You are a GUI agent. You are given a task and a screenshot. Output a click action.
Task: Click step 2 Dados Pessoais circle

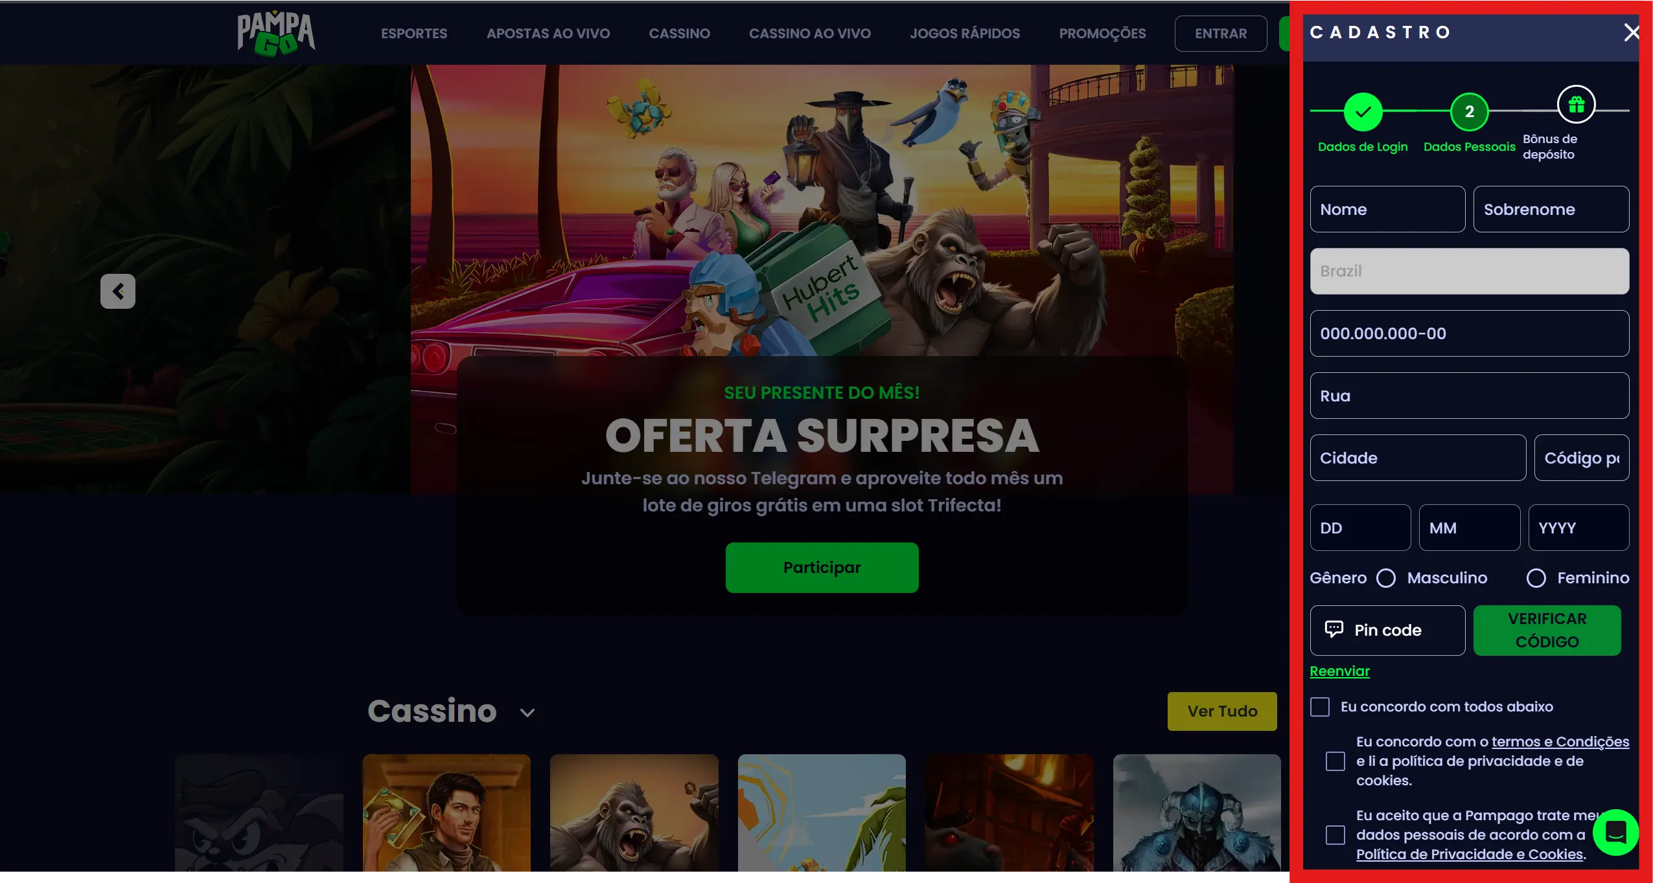(x=1469, y=112)
